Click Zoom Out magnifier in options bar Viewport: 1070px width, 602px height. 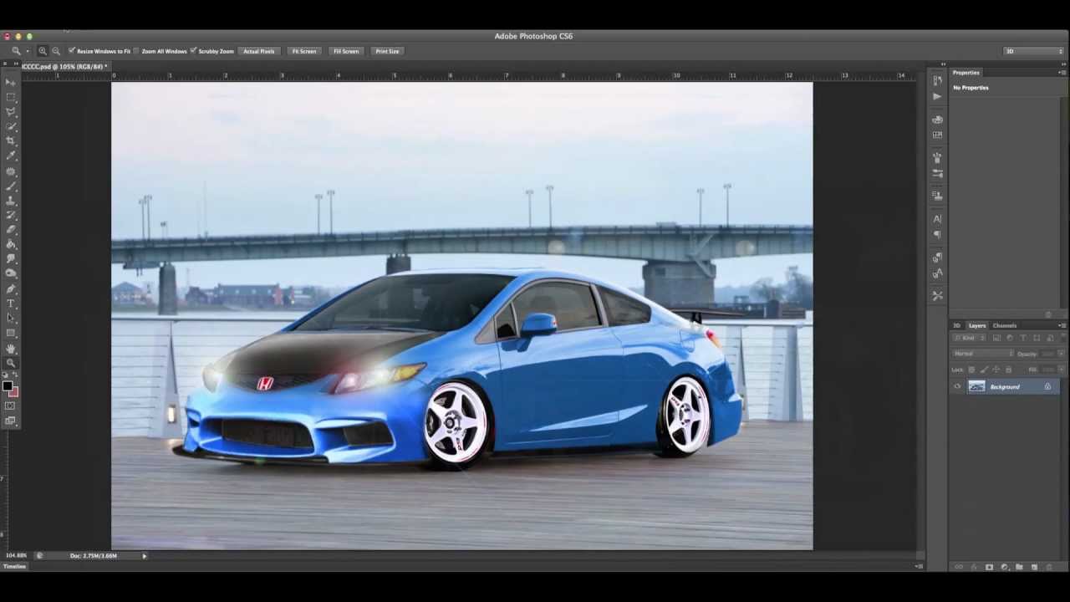point(55,51)
